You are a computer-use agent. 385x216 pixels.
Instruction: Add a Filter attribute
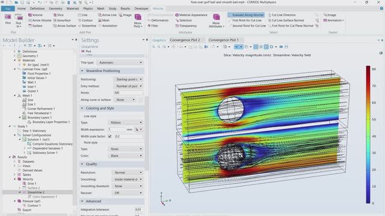pos(153,26)
